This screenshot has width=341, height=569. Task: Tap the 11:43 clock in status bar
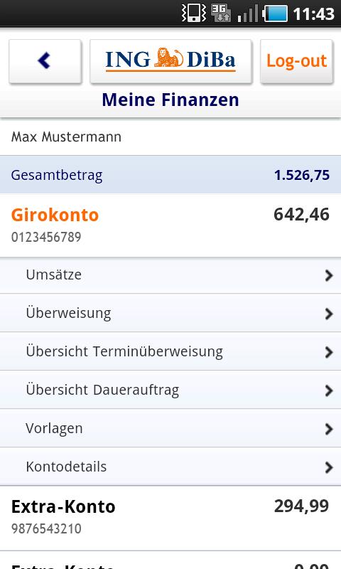(313, 14)
